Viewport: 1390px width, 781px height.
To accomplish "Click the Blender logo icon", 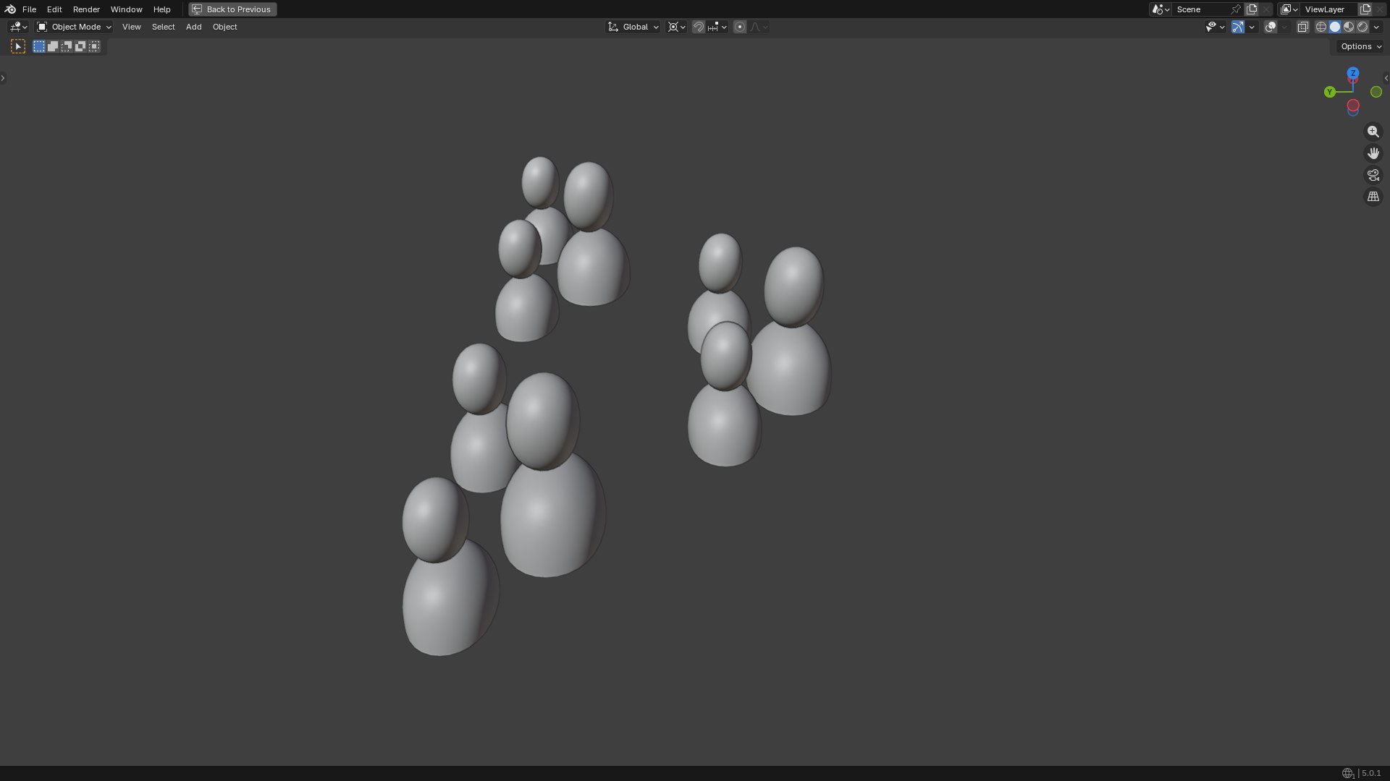I will [10, 9].
